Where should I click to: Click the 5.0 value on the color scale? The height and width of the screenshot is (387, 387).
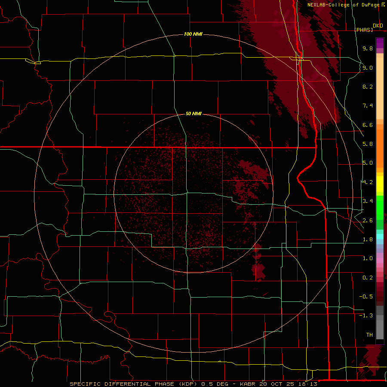pos(368,163)
